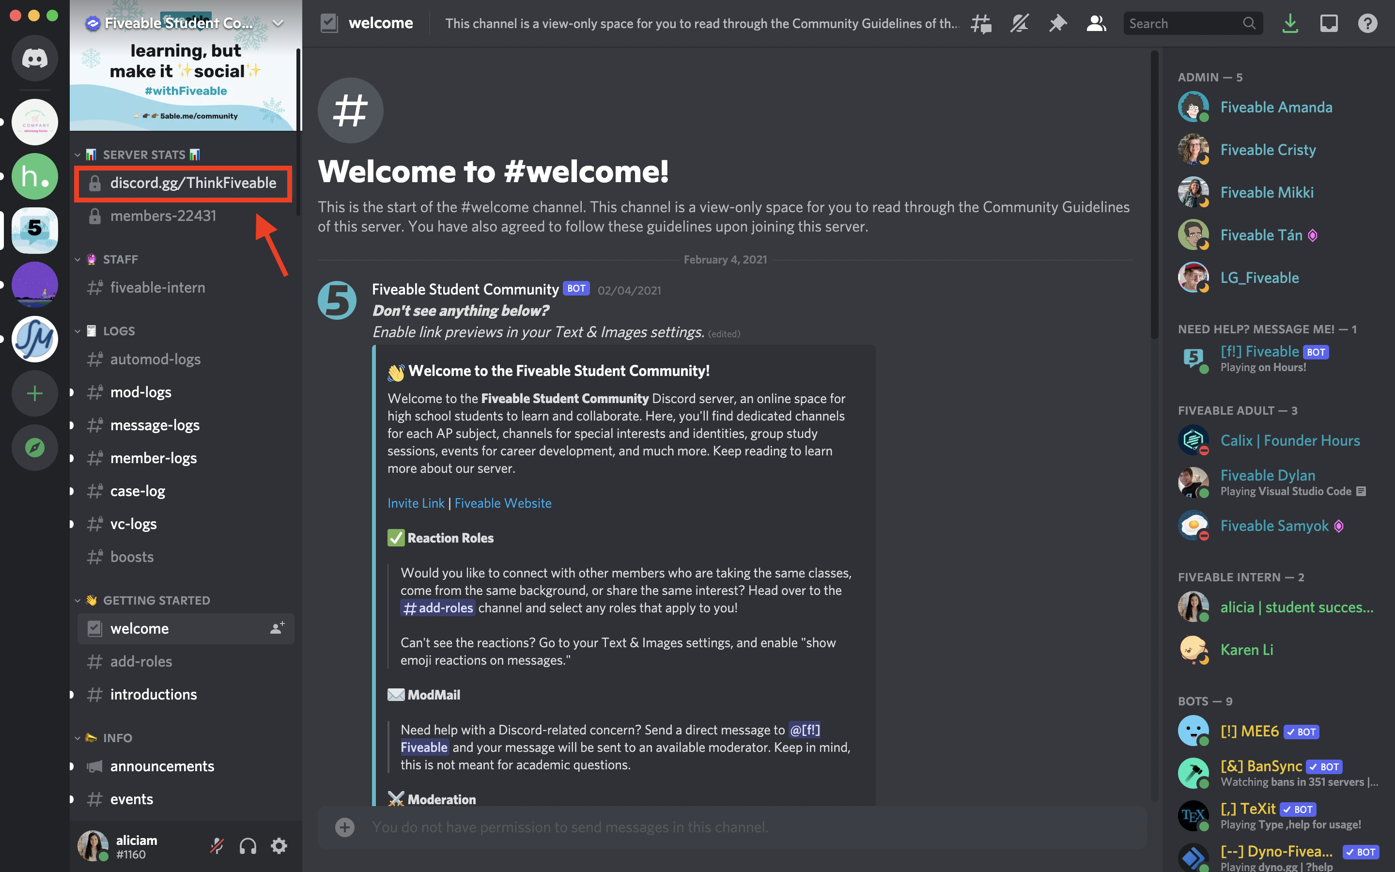
Task: Open the SM monogram server icon
Action: 34,339
